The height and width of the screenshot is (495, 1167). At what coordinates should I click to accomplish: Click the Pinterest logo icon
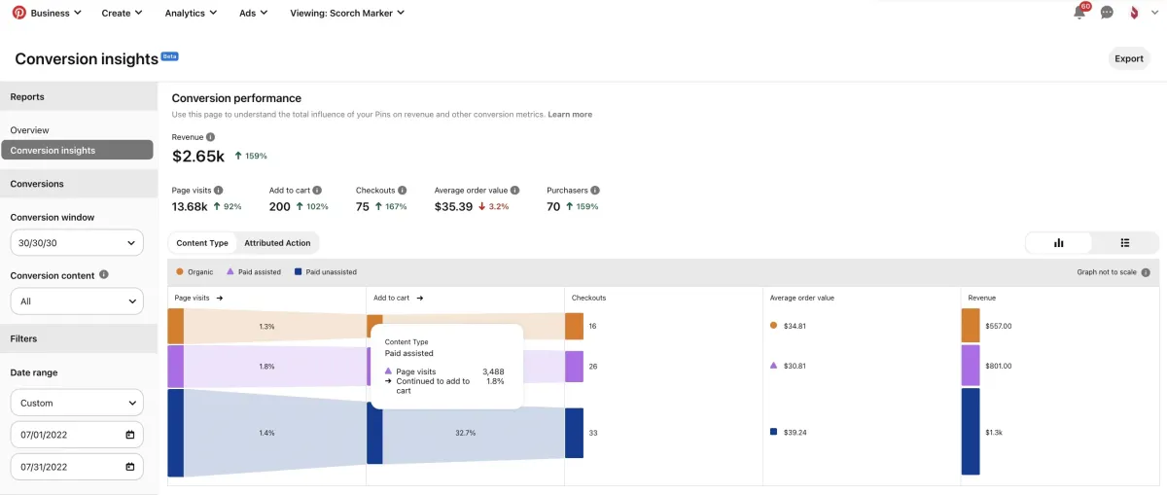[18, 13]
